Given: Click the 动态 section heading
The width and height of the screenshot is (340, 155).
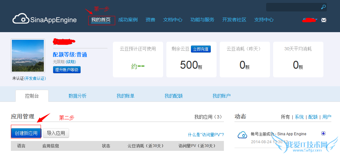Looking at the screenshot, I should click(240, 116).
